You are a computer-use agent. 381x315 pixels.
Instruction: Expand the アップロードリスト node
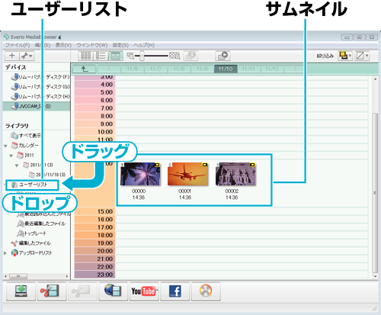click(5, 253)
